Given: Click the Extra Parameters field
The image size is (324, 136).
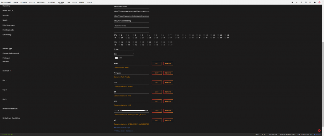Looking at the screenshot, I should 132,26.
